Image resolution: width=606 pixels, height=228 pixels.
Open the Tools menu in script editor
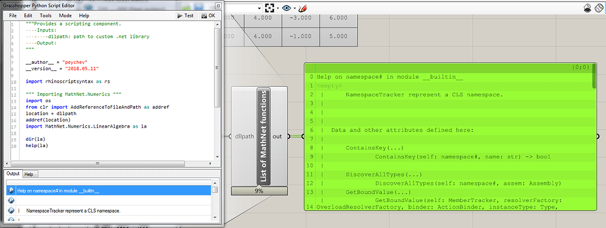tap(45, 16)
